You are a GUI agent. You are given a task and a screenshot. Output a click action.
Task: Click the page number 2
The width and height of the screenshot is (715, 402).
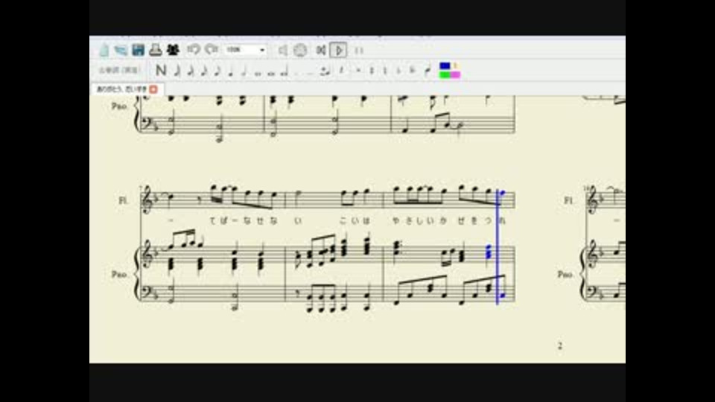pyautogui.click(x=560, y=345)
